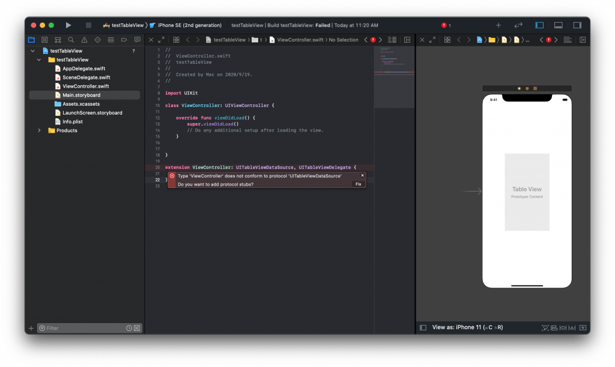Go forward in the code editor history

coord(198,40)
